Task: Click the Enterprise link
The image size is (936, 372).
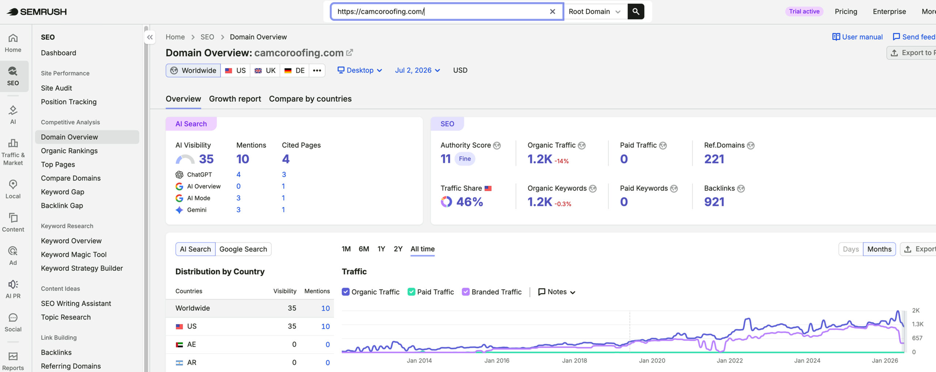Action: click(889, 11)
